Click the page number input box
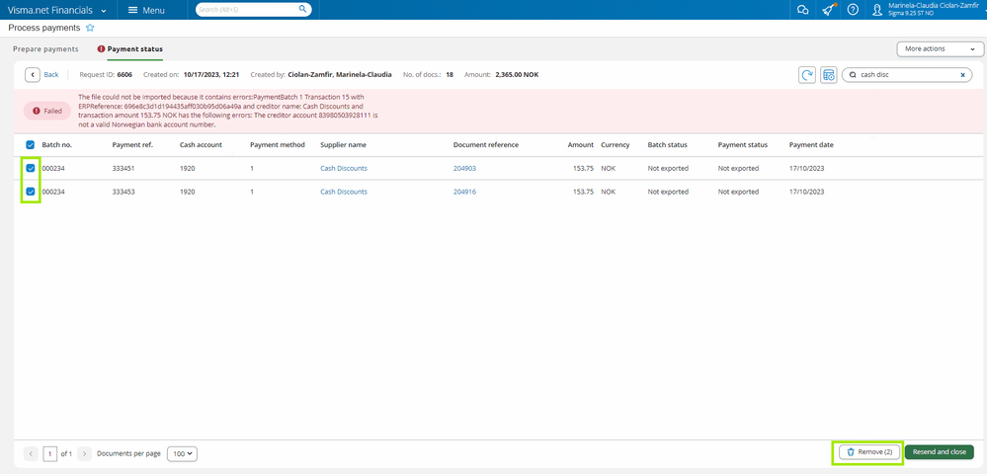The image size is (987, 476). (x=49, y=453)
